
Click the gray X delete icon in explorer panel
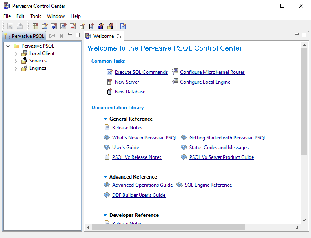click(x=61, y=36)
